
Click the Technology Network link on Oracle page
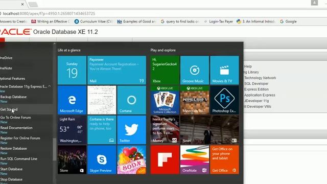tap(260, 78)
